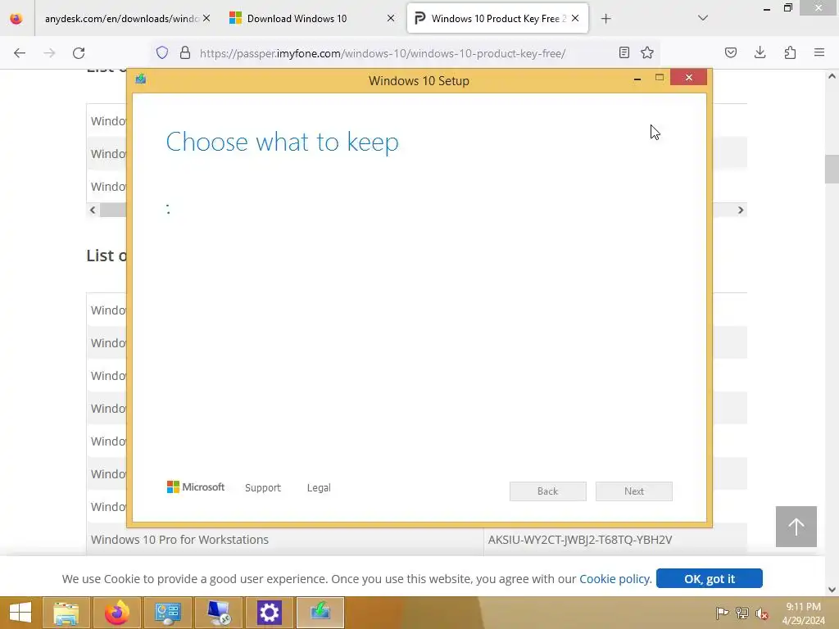Viewport: 839px width, 629px height.
Task: Open the clock showing 9:11 PM
Action: (x=803, y=613)
